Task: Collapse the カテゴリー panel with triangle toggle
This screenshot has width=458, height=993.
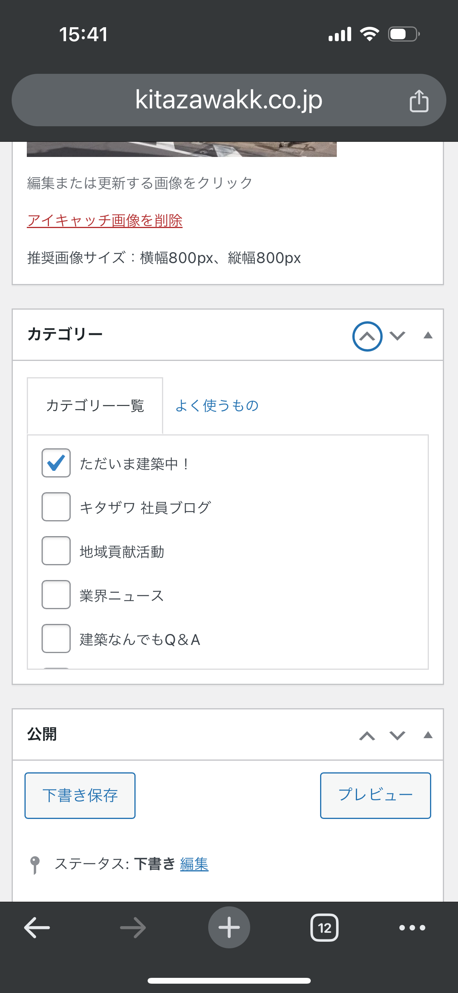Action: pyautogui.click(x=428, y=335)
